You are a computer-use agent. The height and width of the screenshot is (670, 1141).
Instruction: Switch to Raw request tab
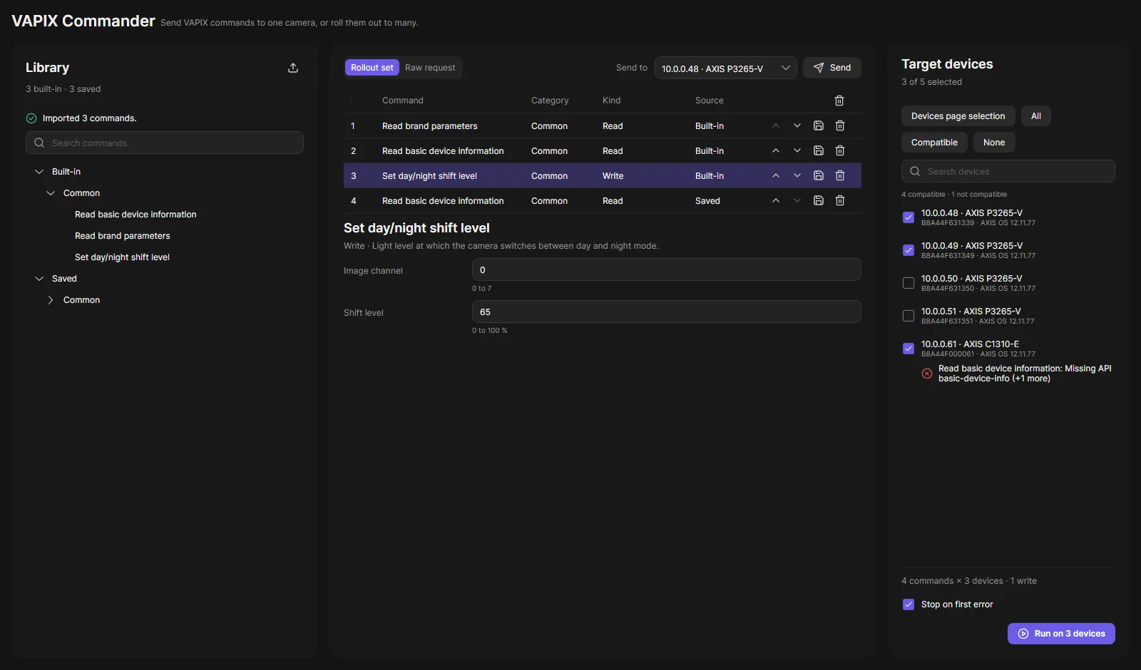click(430, 68)
